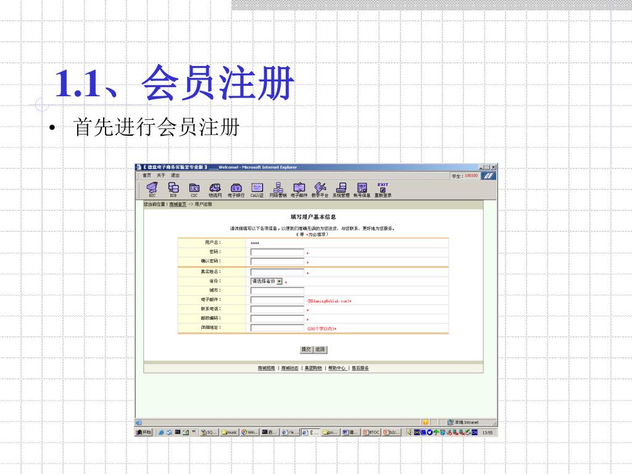Expand the 请选择省份 province dropdown
The height and width of the screenshot is (474, 632).
click(x=280, y=281)
